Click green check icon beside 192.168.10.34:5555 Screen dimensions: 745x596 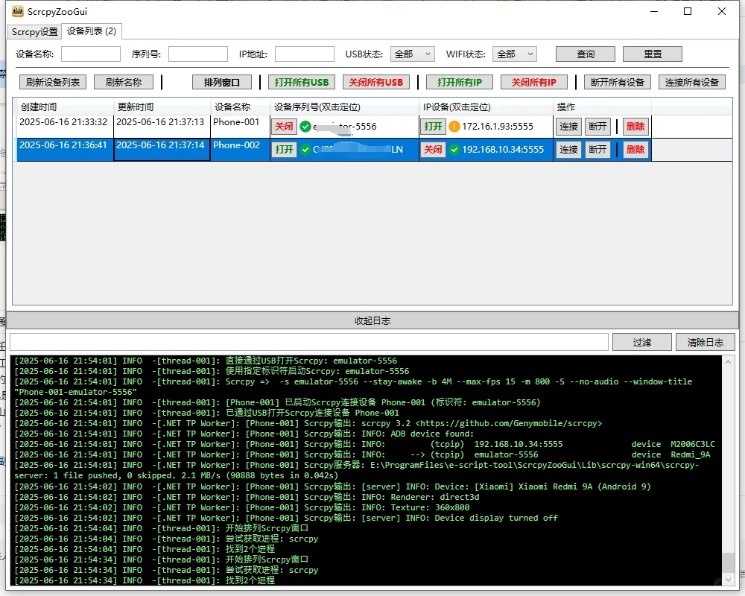pos(454,149)
